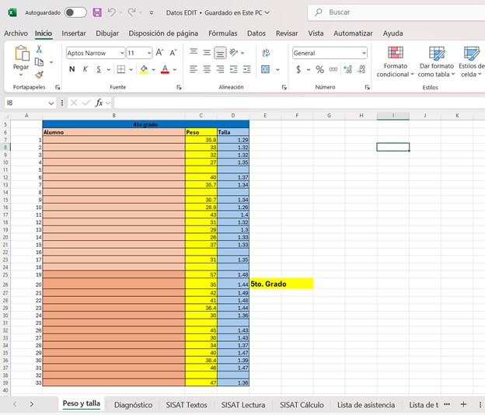The image size is (485, 415).
Task: Toggle italic formatting with K button
Action: (85, 69)
